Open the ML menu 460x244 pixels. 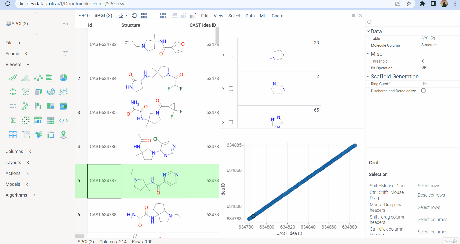263,16
